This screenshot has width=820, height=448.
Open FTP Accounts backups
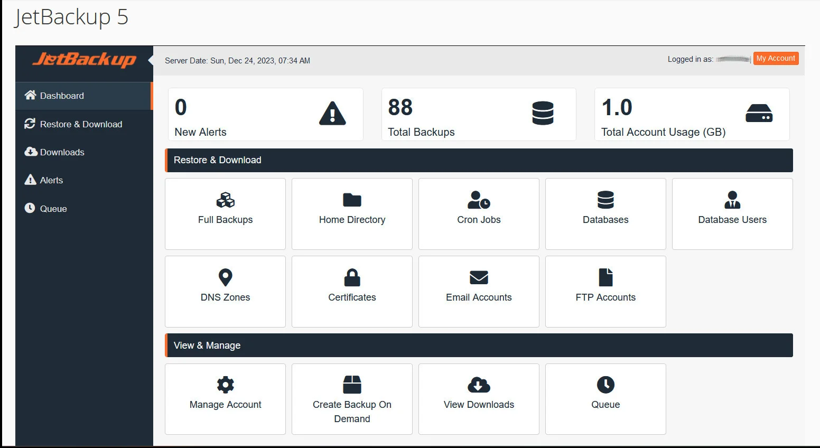[605, 291]
